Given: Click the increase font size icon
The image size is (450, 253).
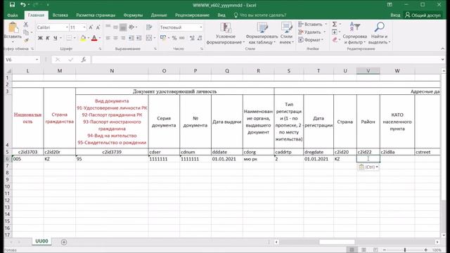Looking at the screenshot, I should pos(91,27).
